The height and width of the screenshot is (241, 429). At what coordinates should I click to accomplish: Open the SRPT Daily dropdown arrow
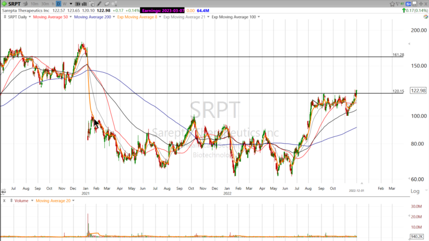click(30, 17)
